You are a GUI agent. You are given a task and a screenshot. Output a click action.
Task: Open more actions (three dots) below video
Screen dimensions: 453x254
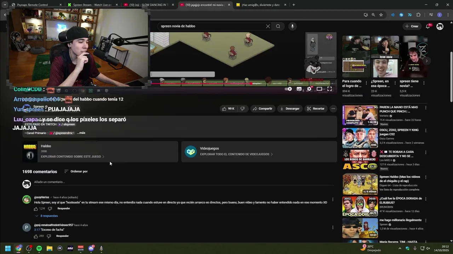click(333, 109)
